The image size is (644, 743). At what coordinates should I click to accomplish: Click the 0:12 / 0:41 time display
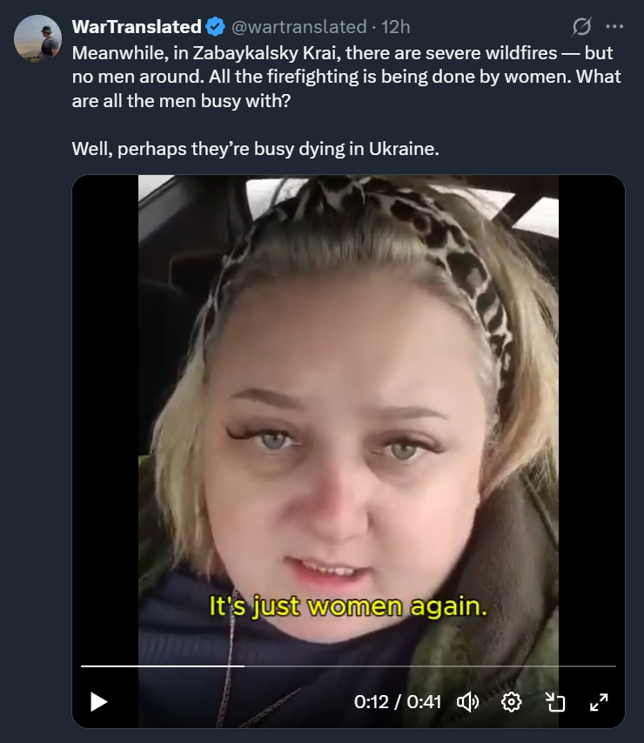[398, 702]
